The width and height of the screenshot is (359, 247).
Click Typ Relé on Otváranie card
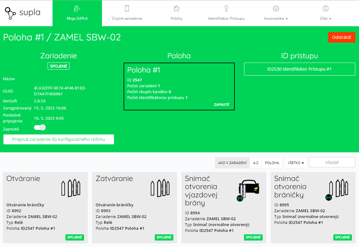pos(15,223)
